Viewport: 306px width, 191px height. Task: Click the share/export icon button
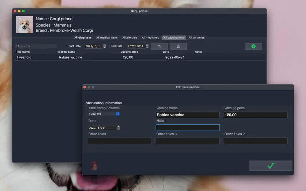pos(178,46)
